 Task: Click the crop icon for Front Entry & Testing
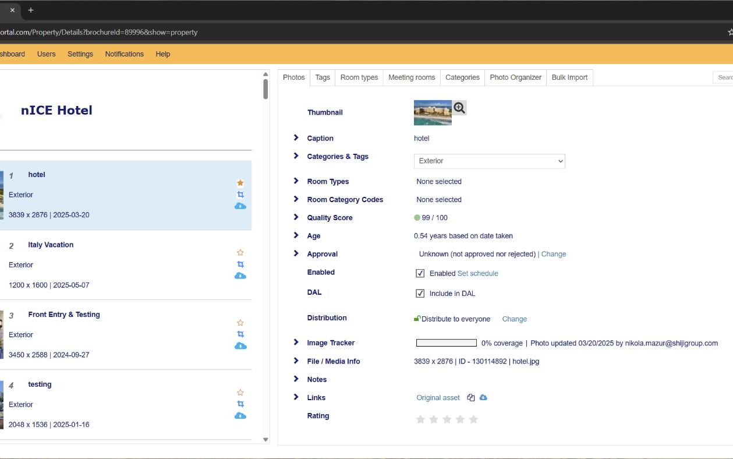[x=240, y=334]
